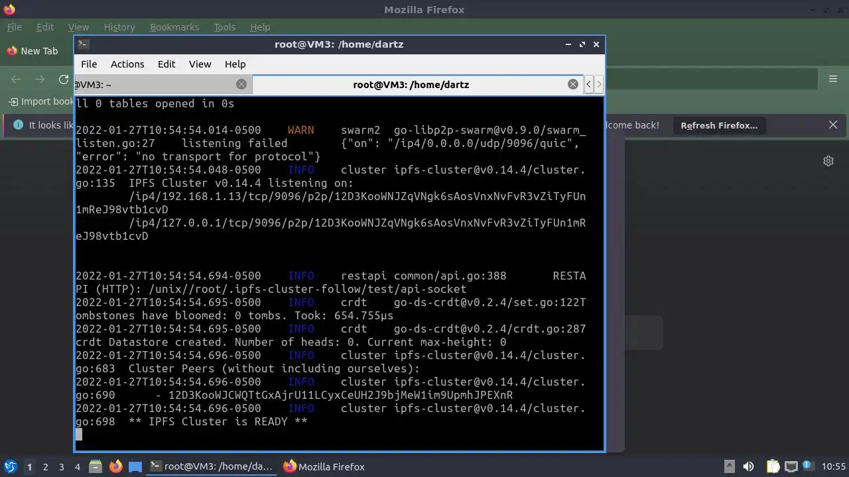The image size is (849, 477).
Task: Click Firefox's Forward arrow button
Action: (x=40, y=79)
